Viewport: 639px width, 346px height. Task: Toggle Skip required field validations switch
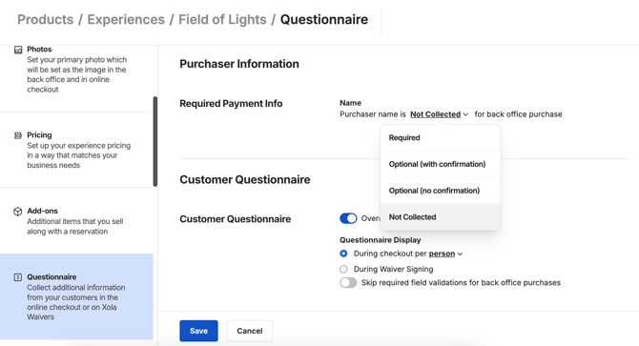point(348,282)
